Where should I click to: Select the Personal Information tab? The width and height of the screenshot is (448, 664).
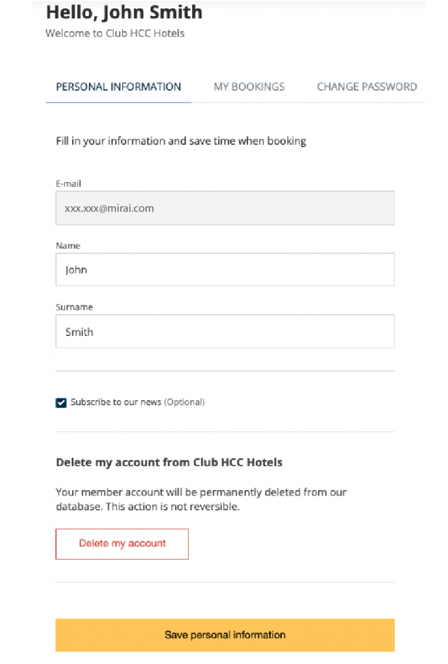coord(119,87)
